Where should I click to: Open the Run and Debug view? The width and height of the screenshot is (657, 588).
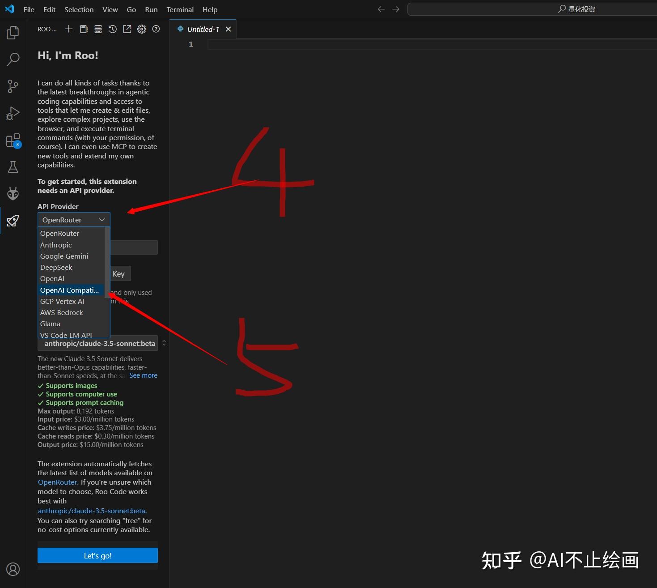coord(13,113)
